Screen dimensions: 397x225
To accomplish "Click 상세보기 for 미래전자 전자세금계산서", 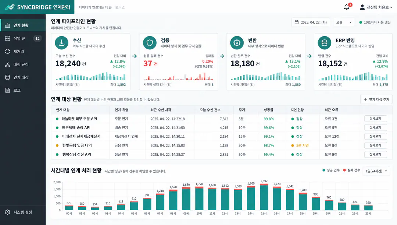I will (x=375, y=136).
